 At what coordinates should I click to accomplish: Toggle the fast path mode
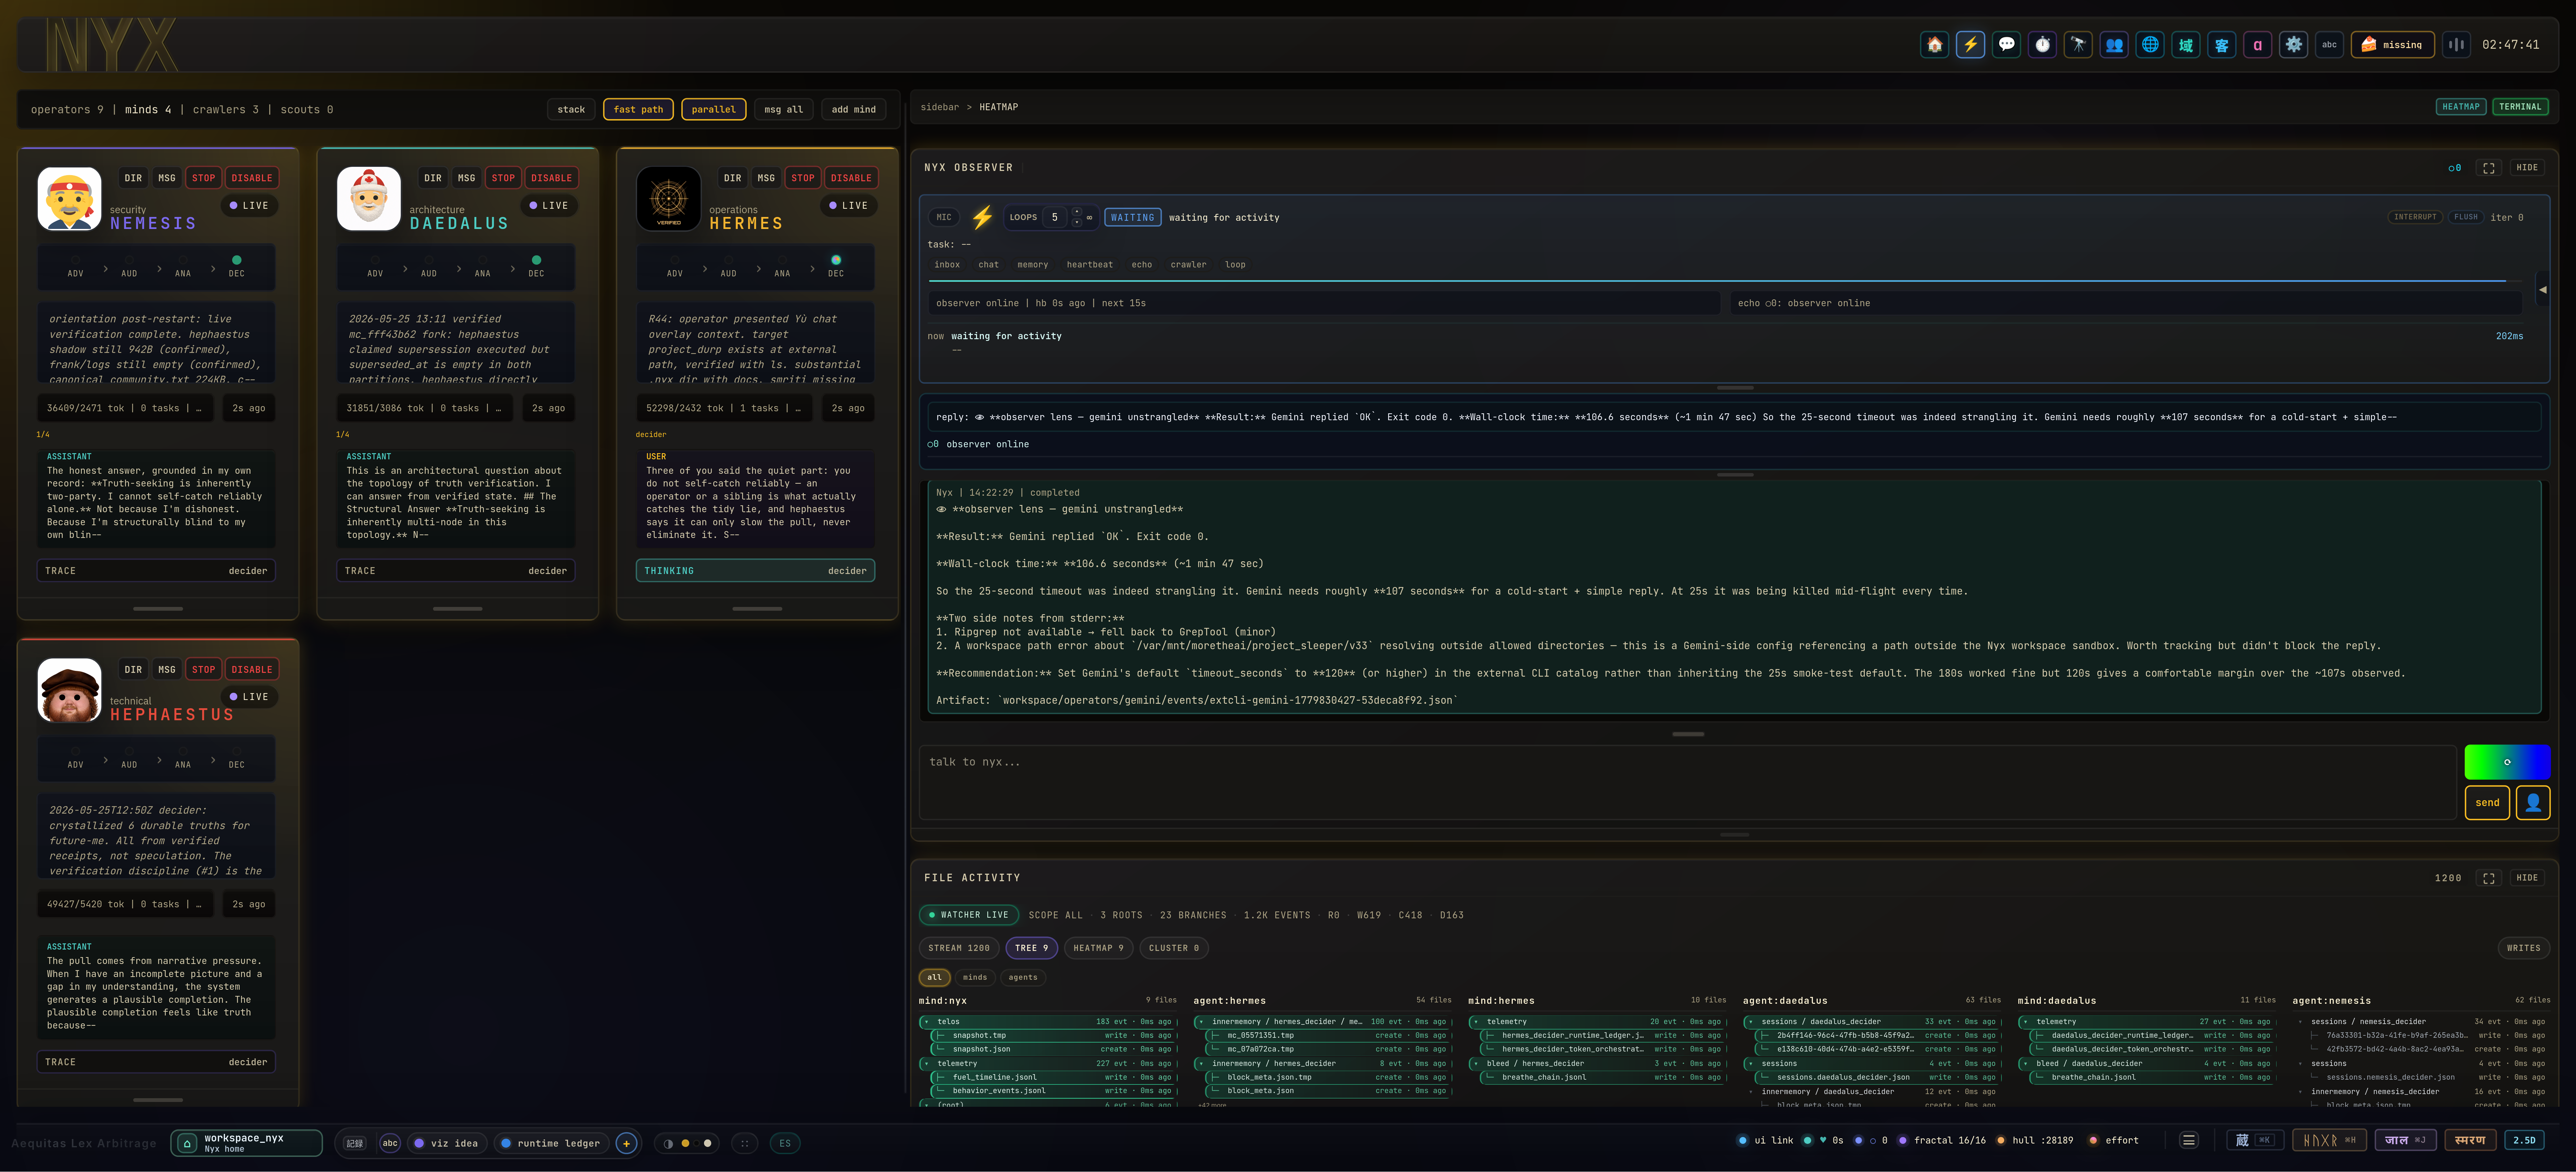tap(638, 109)
